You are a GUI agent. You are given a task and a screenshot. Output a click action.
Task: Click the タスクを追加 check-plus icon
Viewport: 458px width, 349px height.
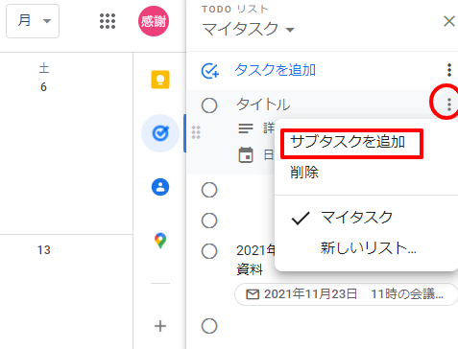point(210,71)
